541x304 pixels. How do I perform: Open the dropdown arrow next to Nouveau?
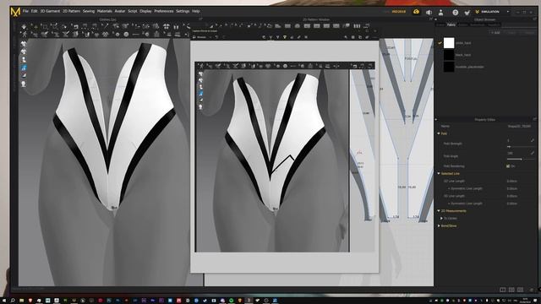tap(210, 37)
